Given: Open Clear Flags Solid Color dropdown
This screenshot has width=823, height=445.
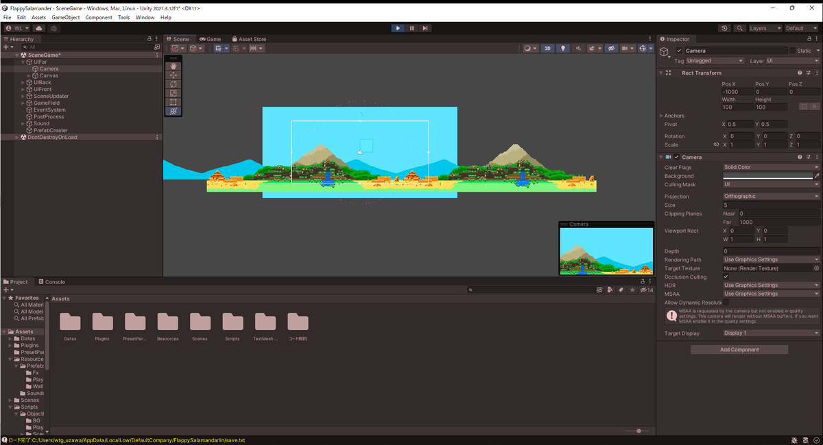Looking at the screenshot, I should coord(772,167).
